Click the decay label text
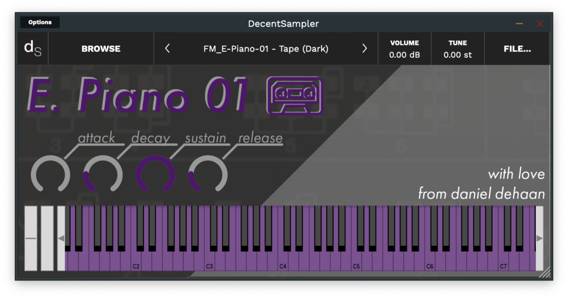Screen dimensions: 568x298 pos(150,138)
